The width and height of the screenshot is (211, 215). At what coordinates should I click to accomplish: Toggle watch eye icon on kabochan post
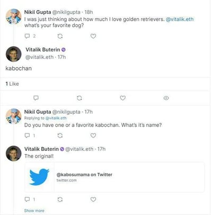[166, 98]
